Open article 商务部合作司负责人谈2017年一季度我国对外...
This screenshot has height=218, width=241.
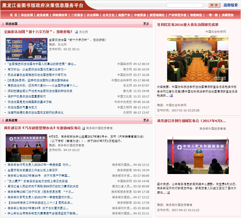tap(39, 165)
